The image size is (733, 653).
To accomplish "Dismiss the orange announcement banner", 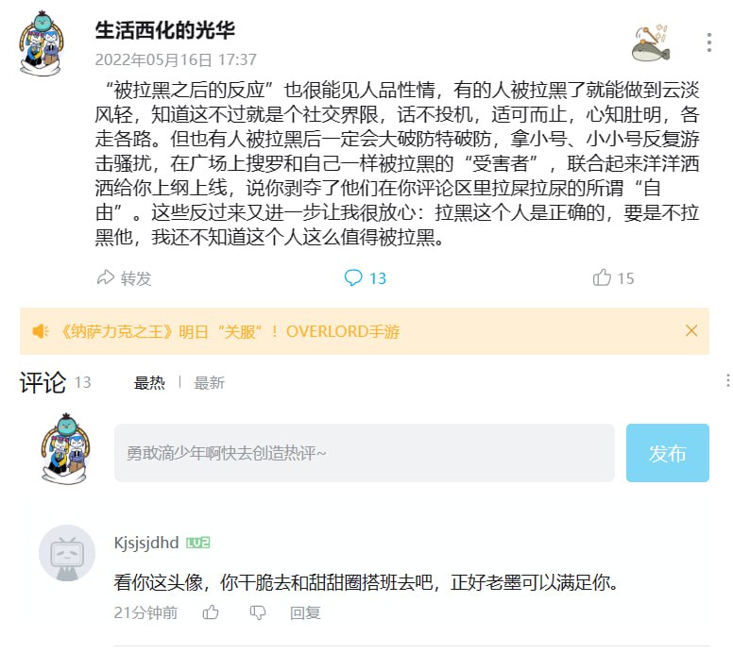I will click(690, 330).
